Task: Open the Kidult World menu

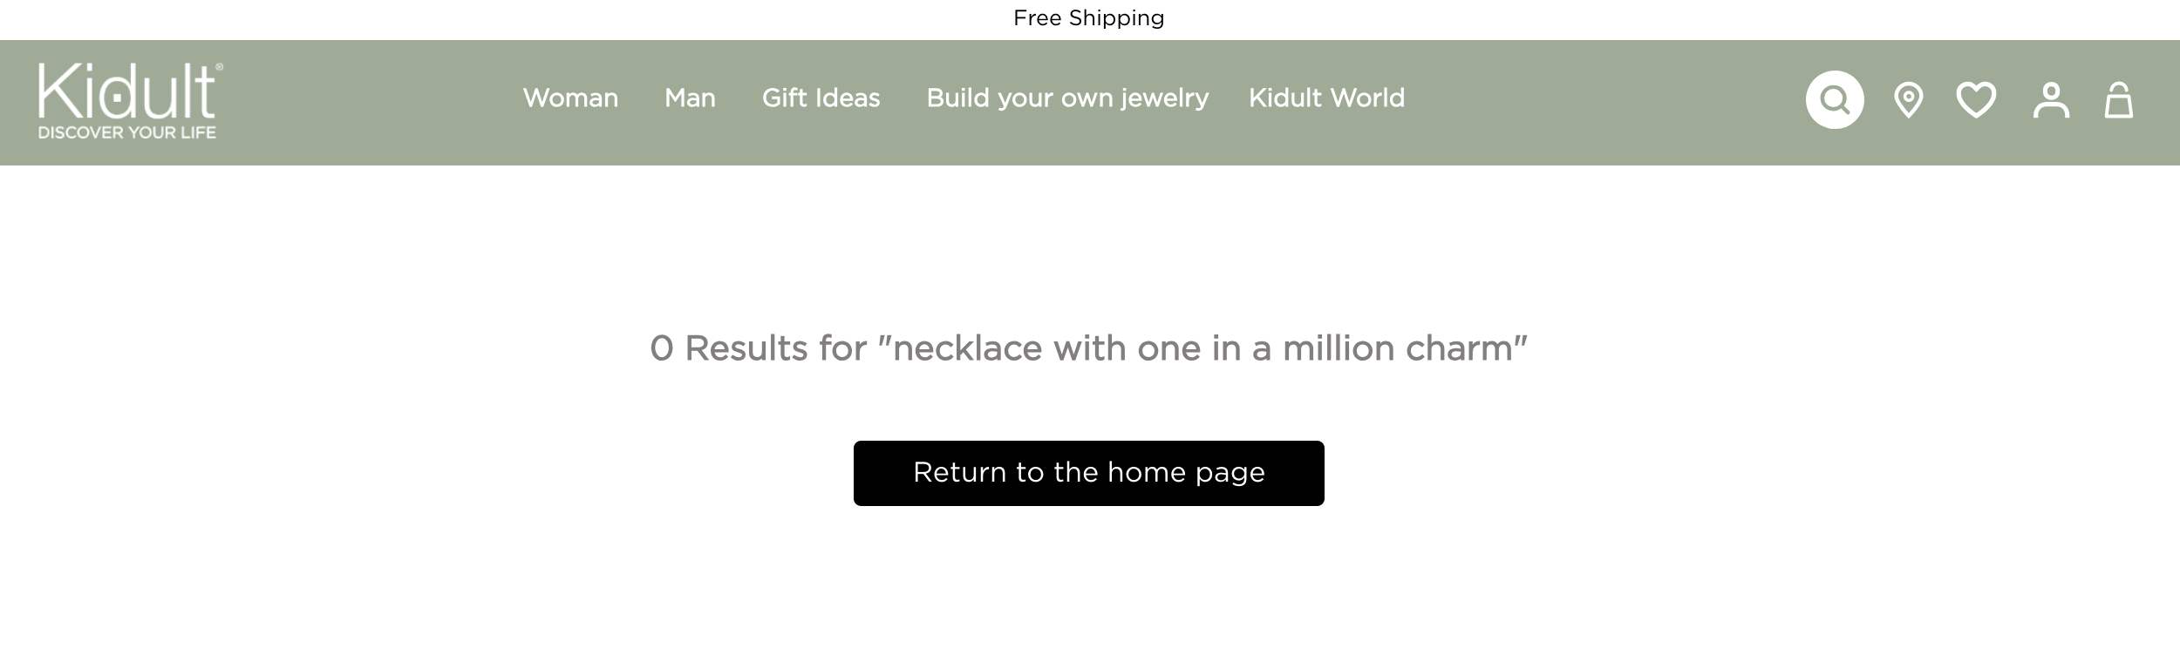Action: pyautogui.click(x=1326, y=98)
